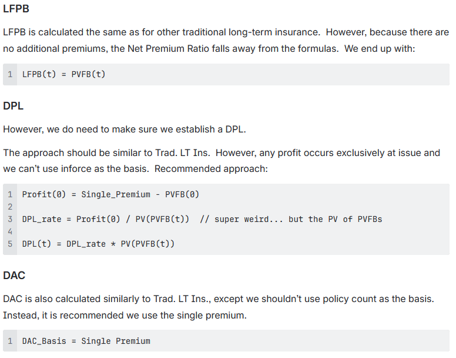Click the code line "LFPB(t) = PVFB(t)"

coord(63,74)
